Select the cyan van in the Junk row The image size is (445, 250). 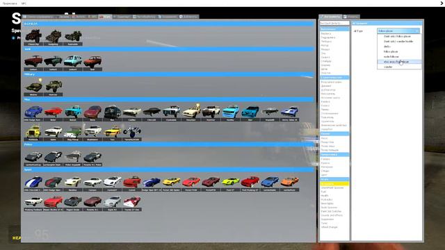(x=73, y=62)
